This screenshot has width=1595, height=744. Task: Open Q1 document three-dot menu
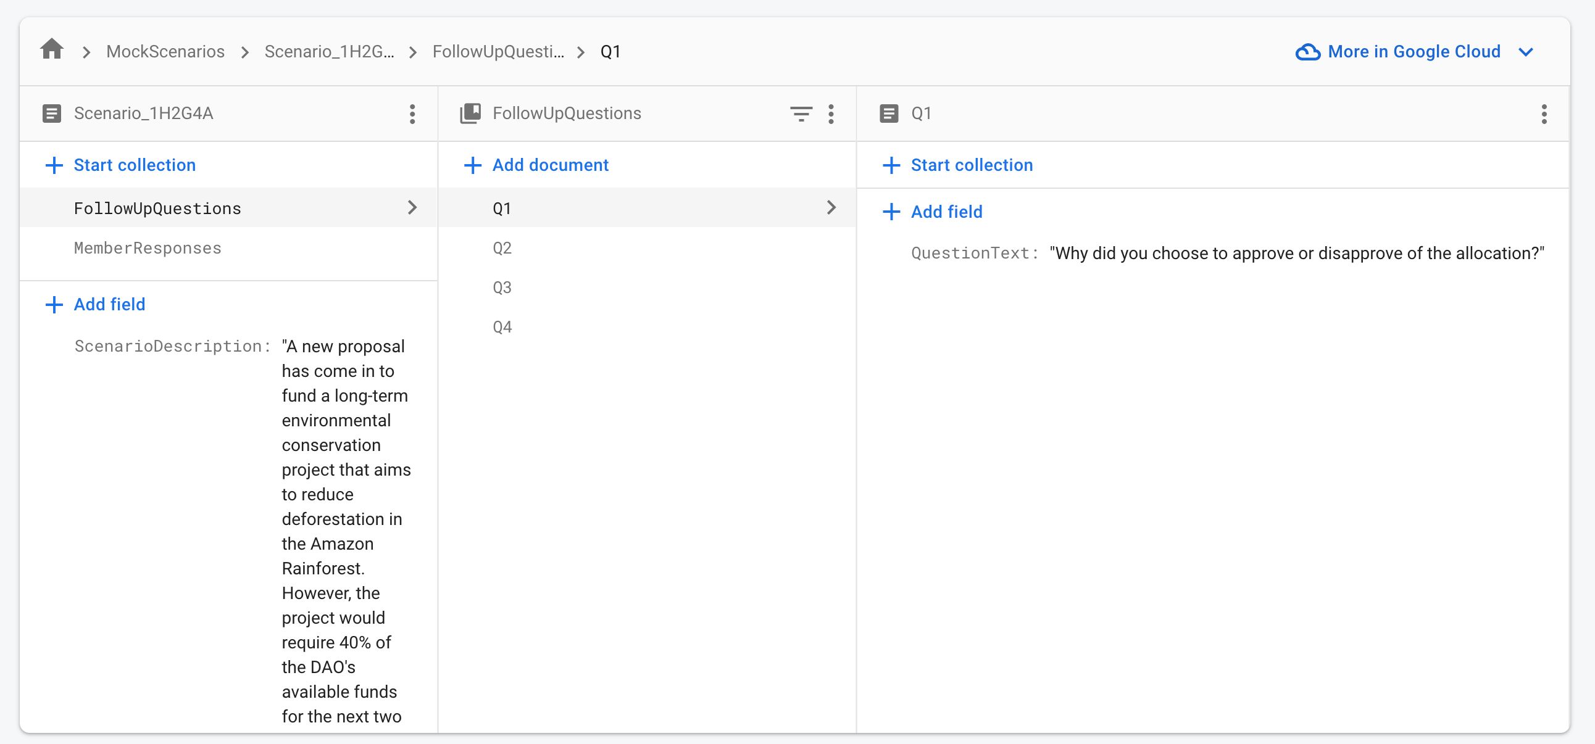(x=1544, y=114)
